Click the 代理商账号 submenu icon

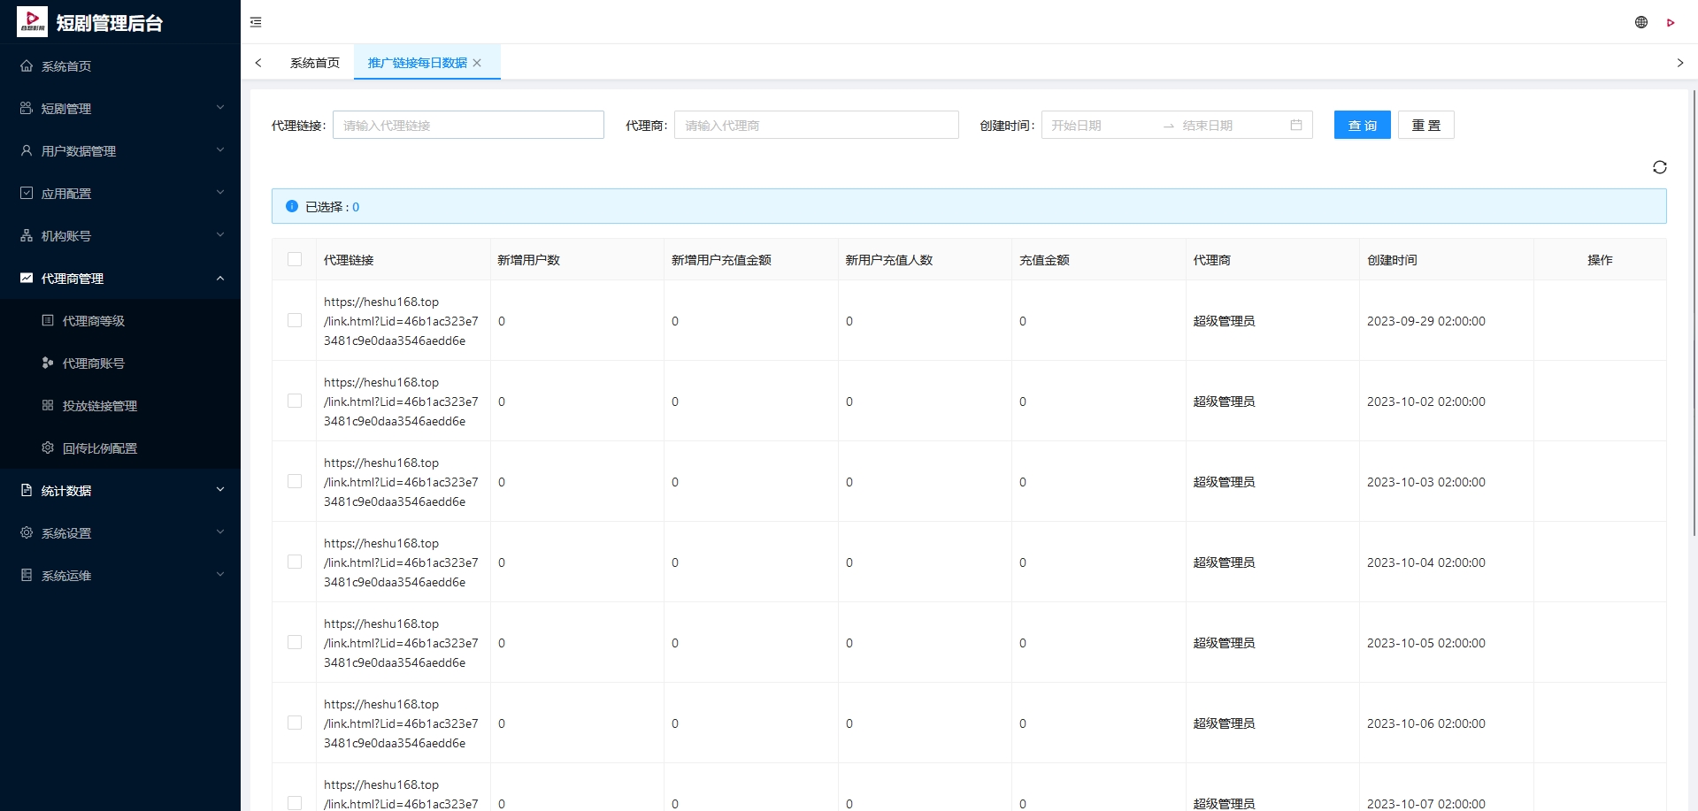[x=48, y=363]
